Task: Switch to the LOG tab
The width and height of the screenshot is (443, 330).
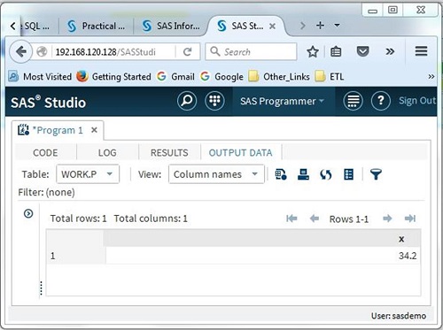Action: [107, 152]
